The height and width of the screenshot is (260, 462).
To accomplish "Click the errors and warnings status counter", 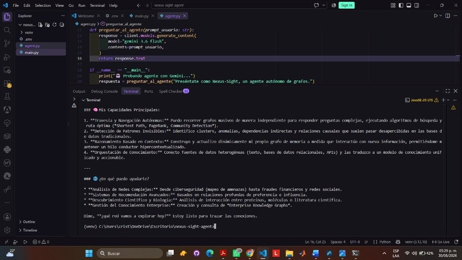I will coord(41,242).
